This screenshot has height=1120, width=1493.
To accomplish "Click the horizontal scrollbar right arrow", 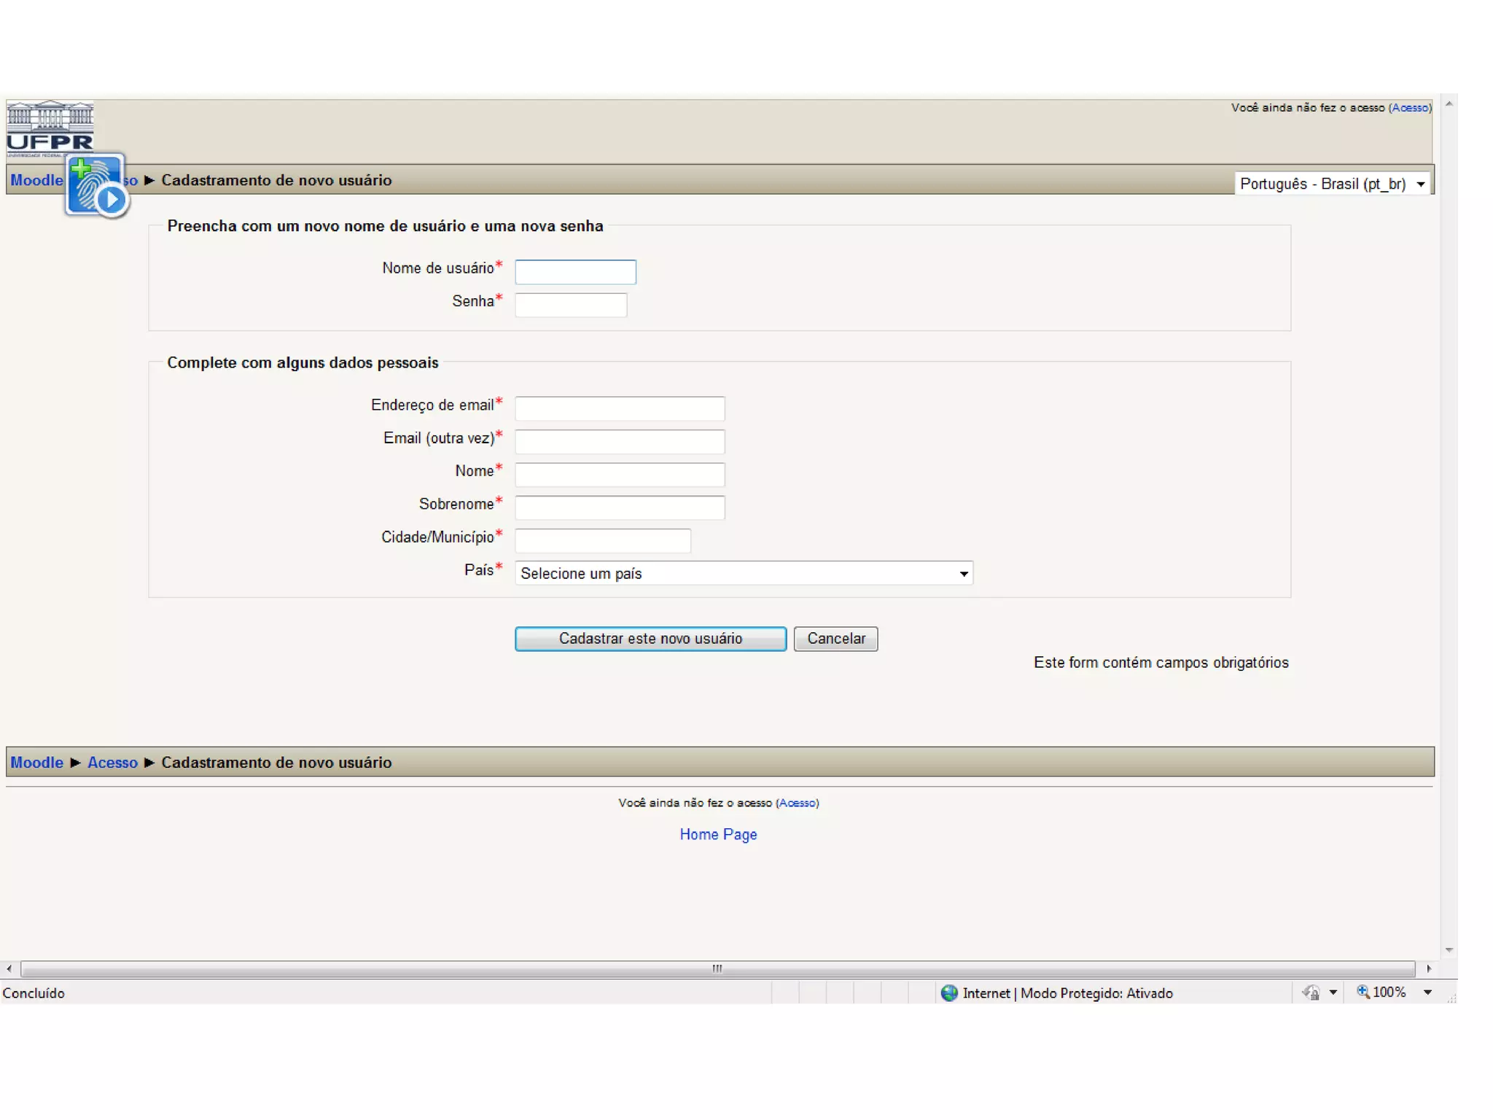I will pos(1428,968).
